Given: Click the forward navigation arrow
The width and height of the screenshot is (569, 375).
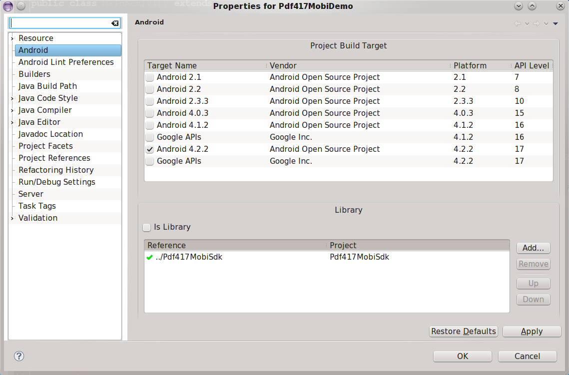Looking at the screenshot, I should pos(537,23).
